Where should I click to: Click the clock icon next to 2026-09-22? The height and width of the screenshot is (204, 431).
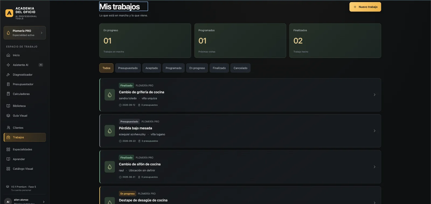click(120, 141)
